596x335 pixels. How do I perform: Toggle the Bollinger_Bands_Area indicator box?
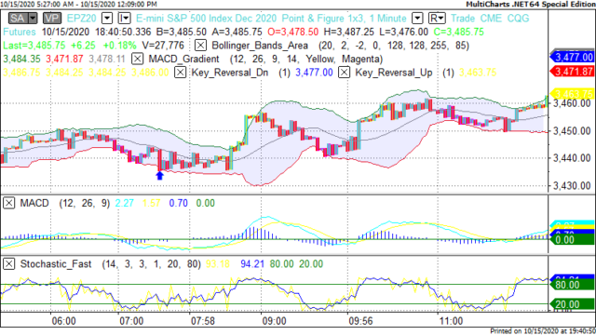click(x=200, y=46)
